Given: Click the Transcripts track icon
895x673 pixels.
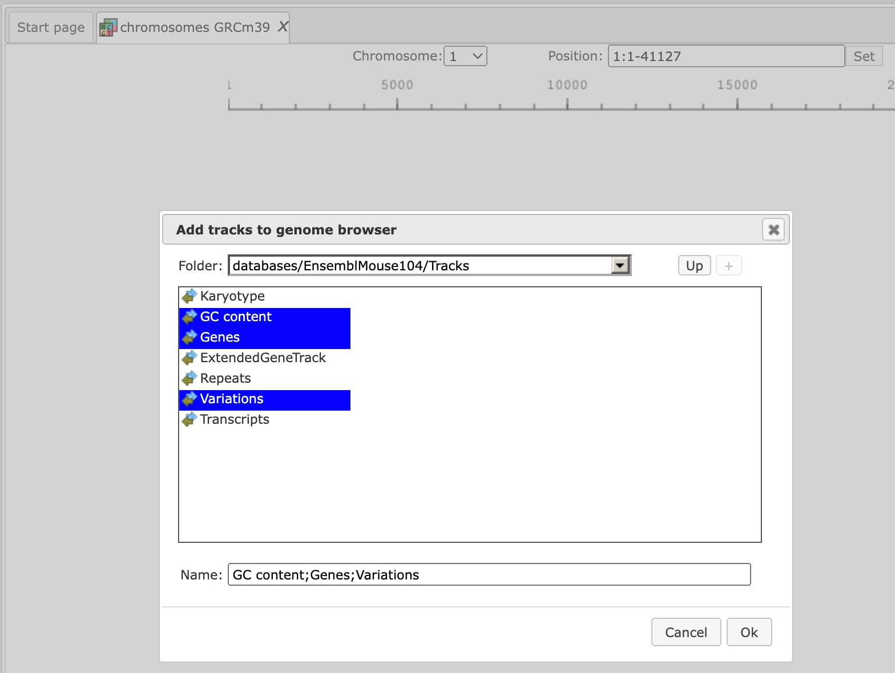Looking at the screenshot, I should coord(189,419).
